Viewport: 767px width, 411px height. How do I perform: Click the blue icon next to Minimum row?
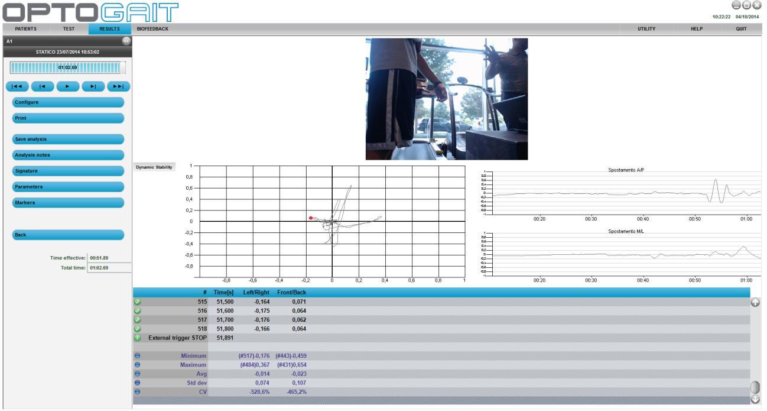click(138, 356)
